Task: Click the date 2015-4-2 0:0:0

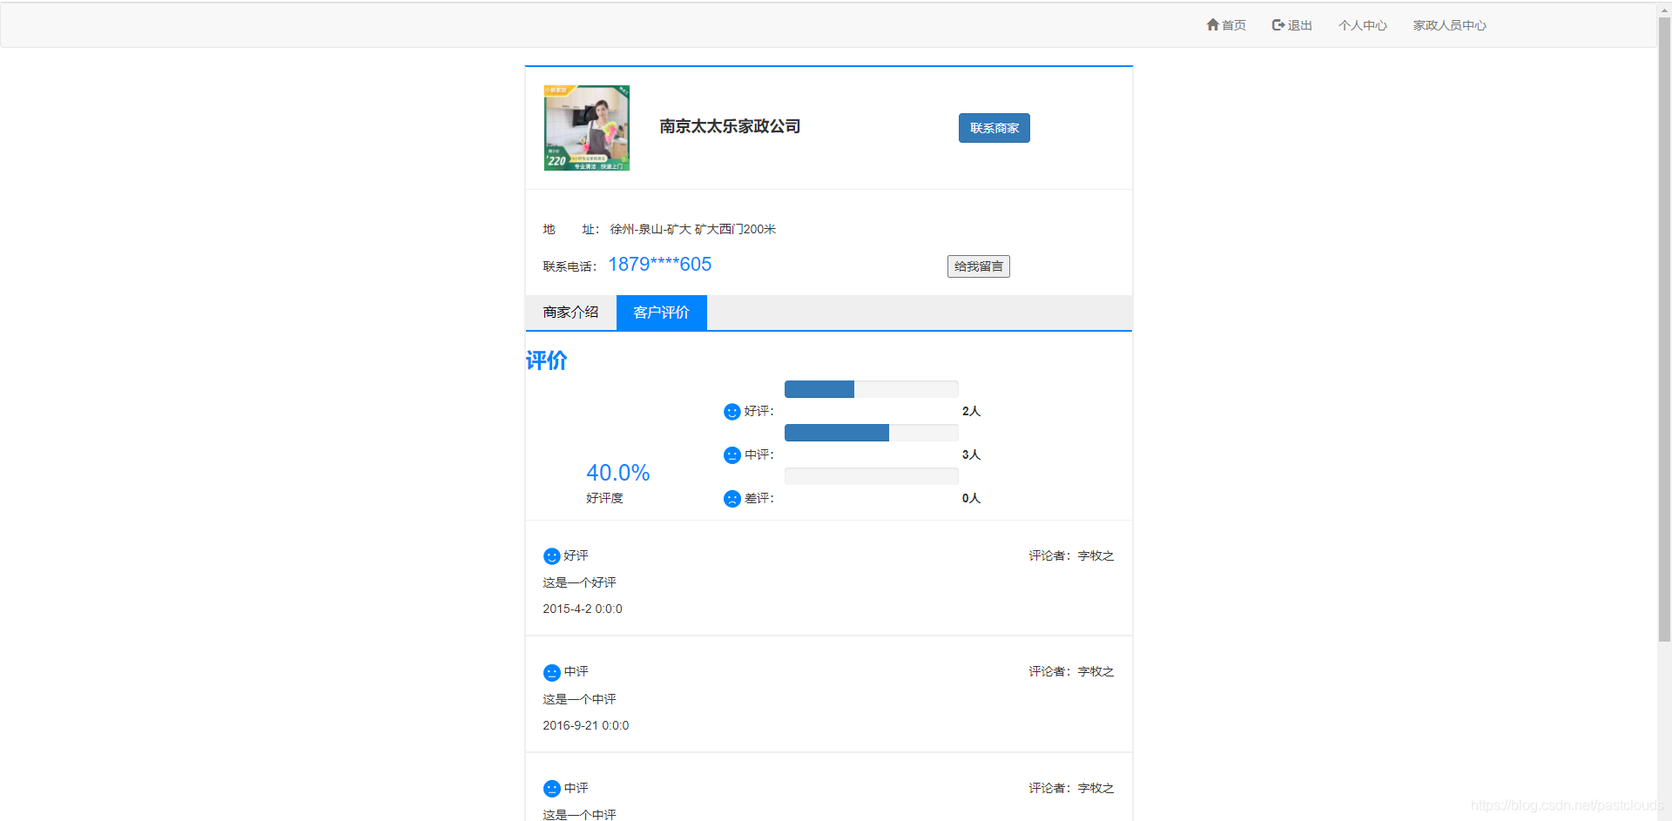Action: [x=583, y=609]
